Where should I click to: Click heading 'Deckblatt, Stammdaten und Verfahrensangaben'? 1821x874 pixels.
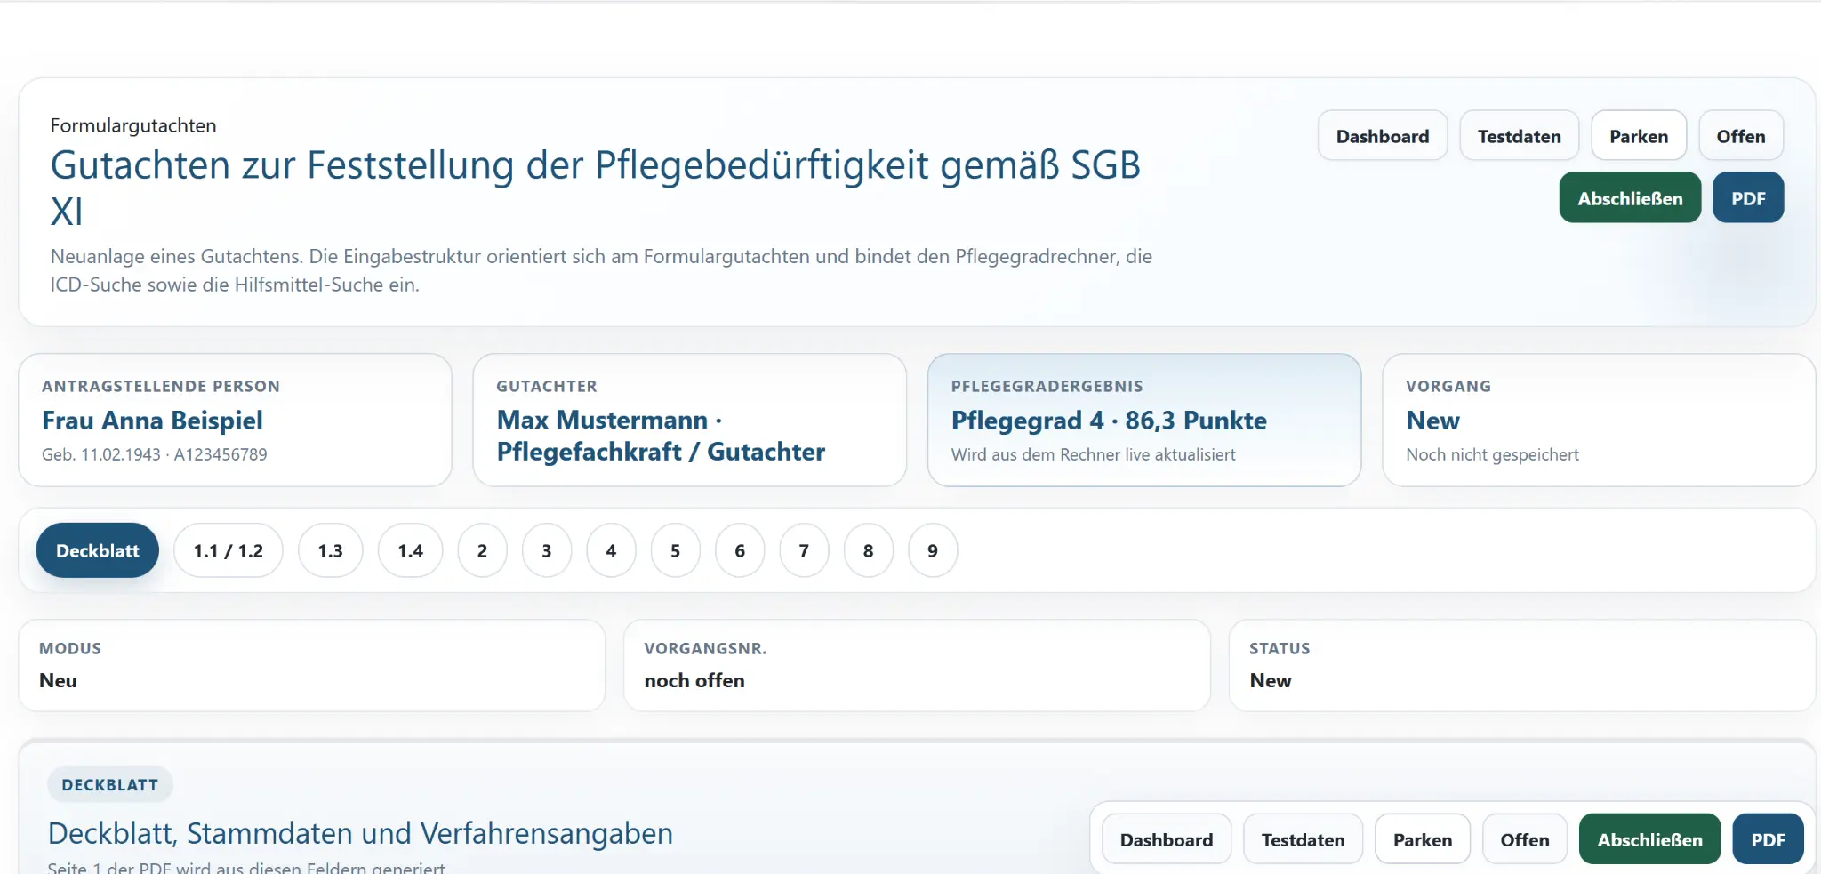(360, 833)
